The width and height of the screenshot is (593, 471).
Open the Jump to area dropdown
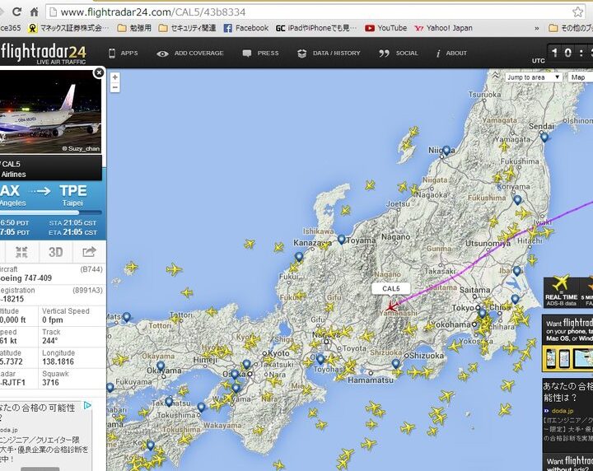point(534,77)
